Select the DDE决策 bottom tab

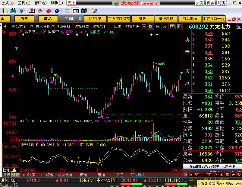[29, 175]
